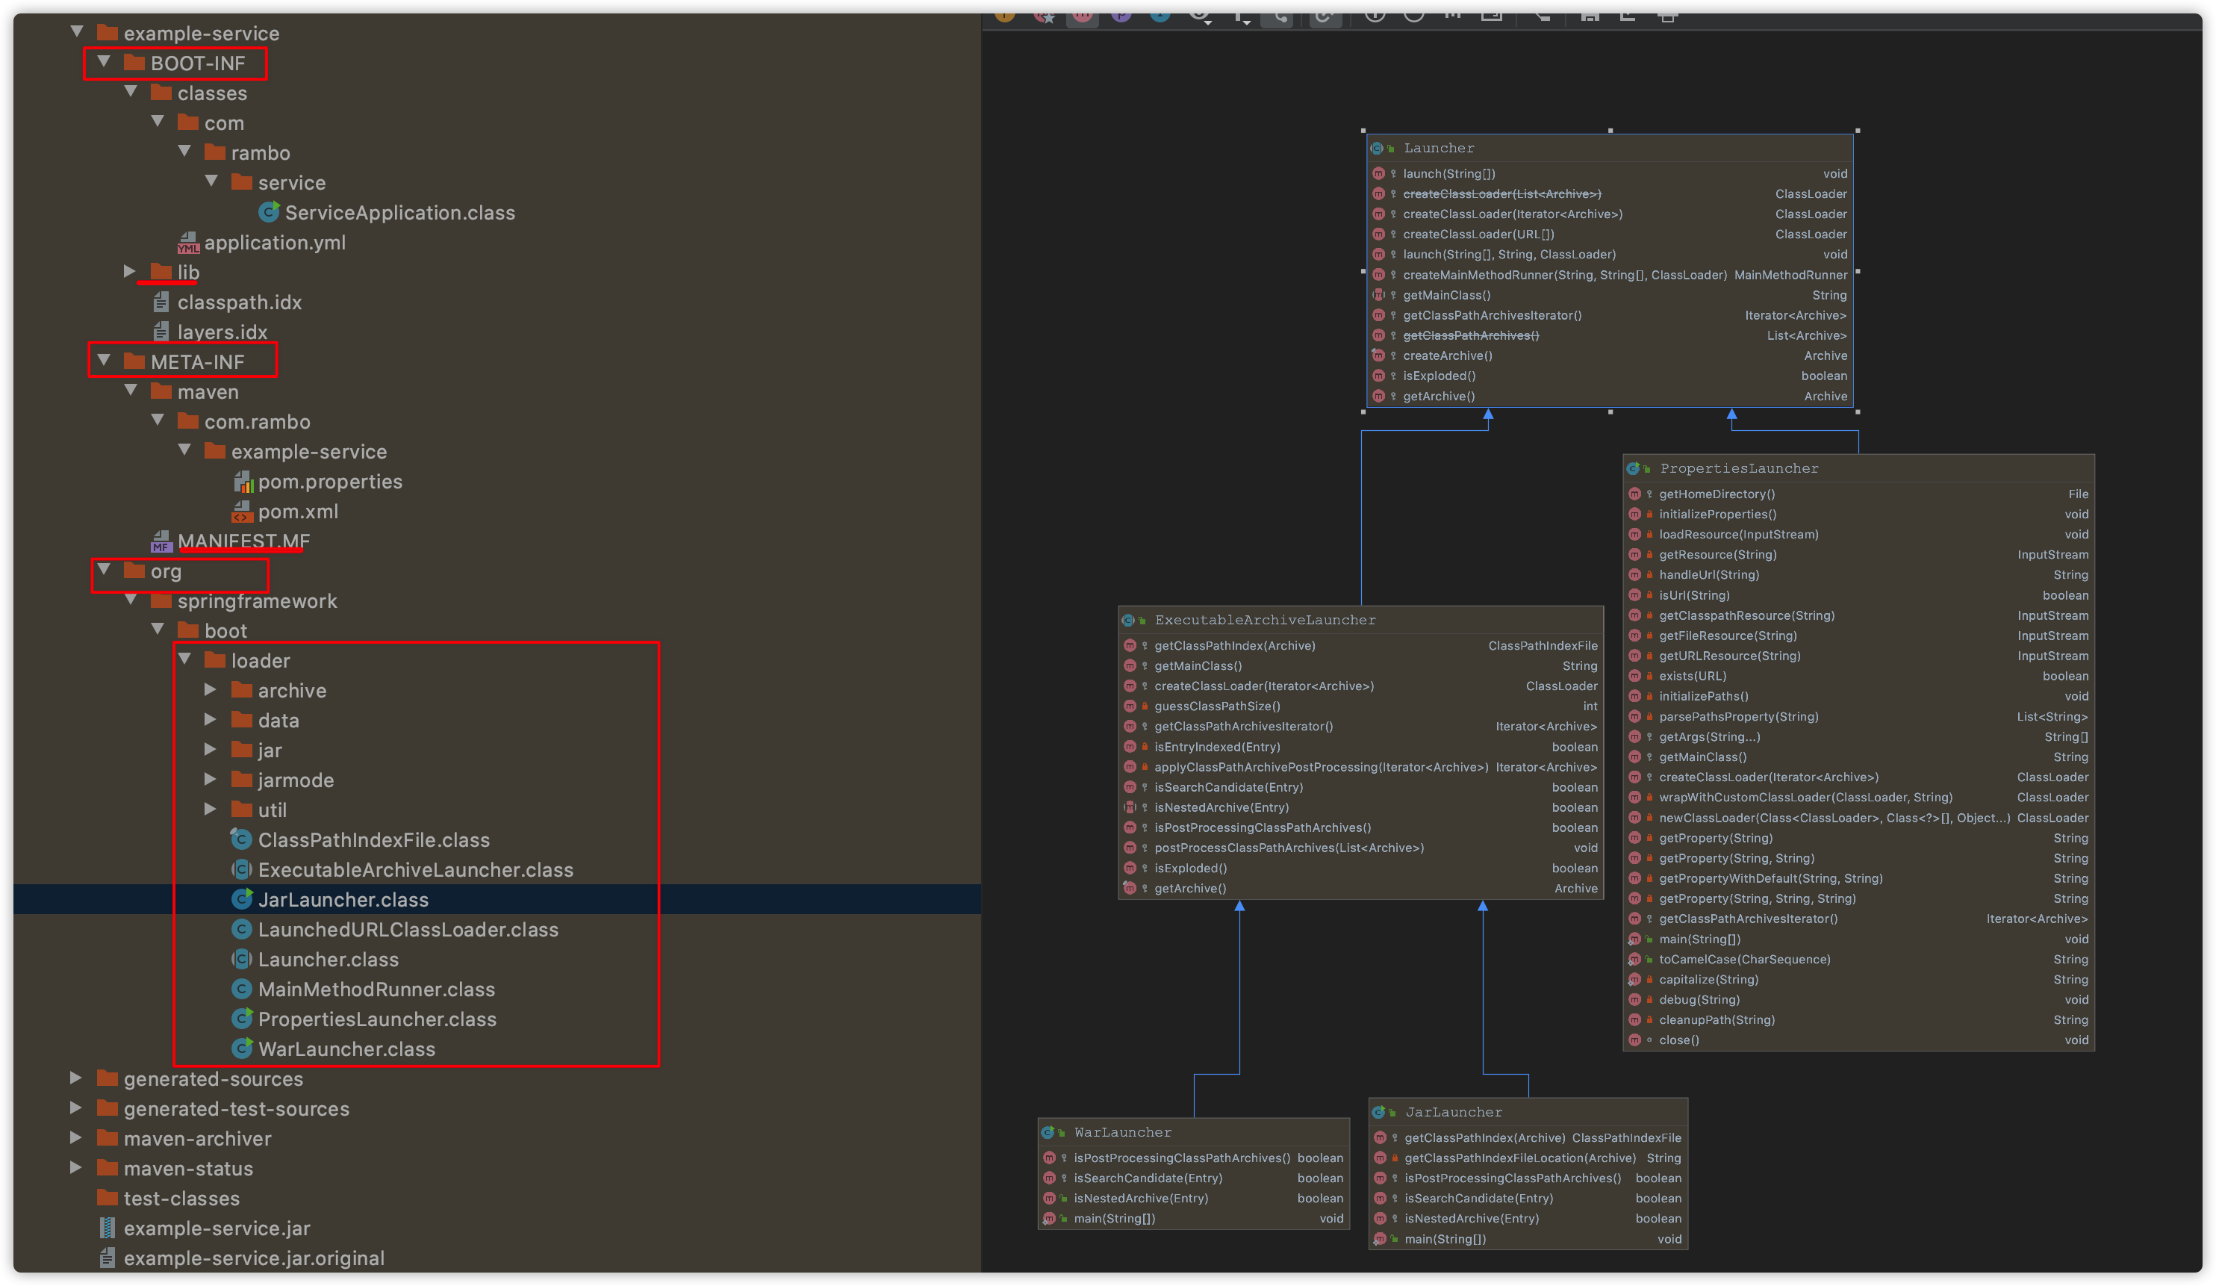Image resolution: width=2216 pixels, height=1286 pixels.
Task: Click the pom.properties file icon
Action: pos(243,481)
